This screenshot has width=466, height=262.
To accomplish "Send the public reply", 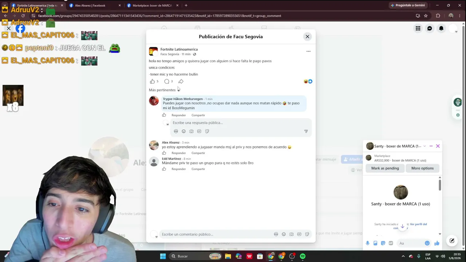I will [x=306, y=131].
